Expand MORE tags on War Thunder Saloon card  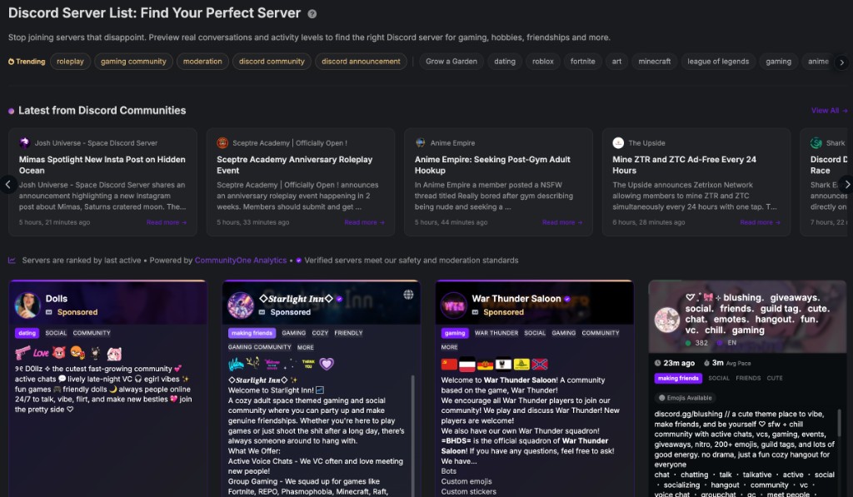coord(449,347)
